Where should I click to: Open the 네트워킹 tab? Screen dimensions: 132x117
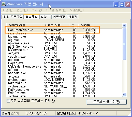59,17
